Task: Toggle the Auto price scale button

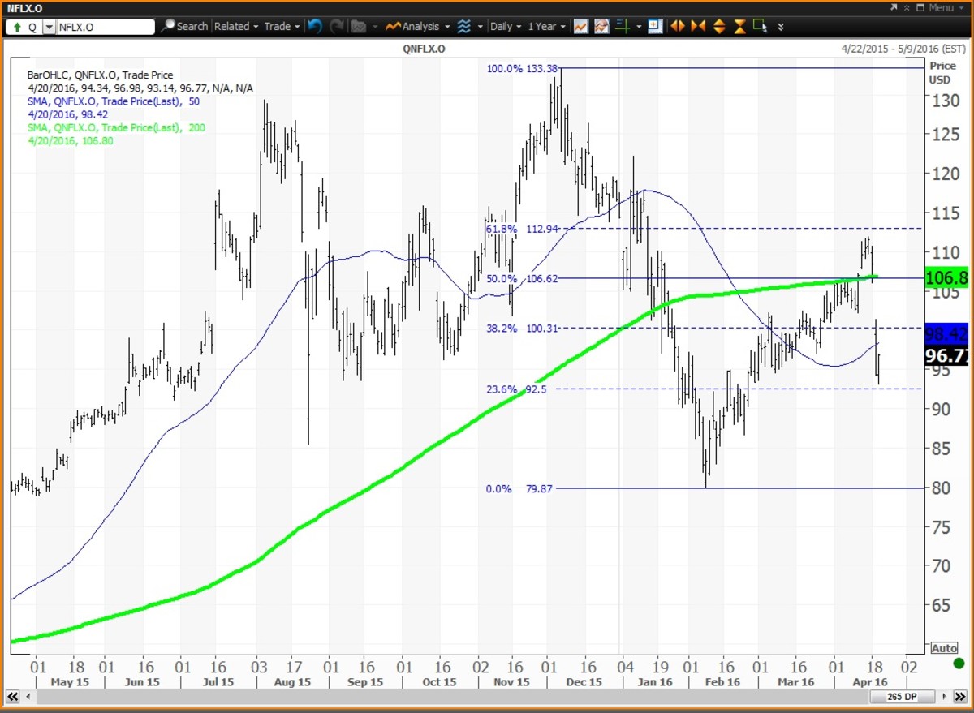Action: pyautogui.click(x=944, y=648)
